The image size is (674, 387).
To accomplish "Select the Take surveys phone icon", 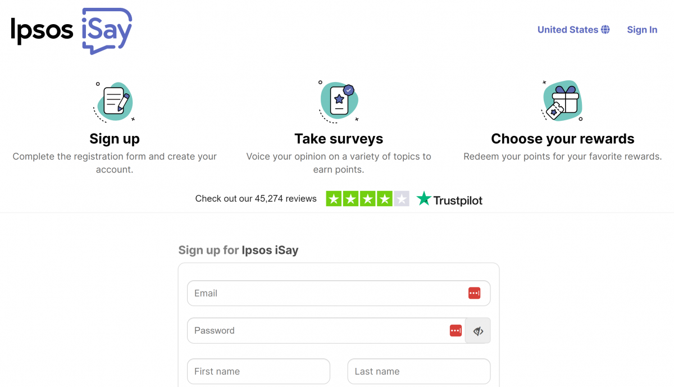I will pyautogui.click(x=339, y=101).
